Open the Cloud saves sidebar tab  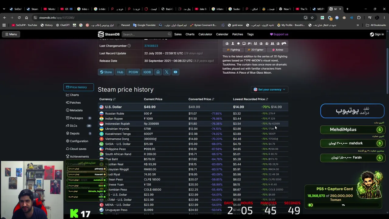click(79, 149)
